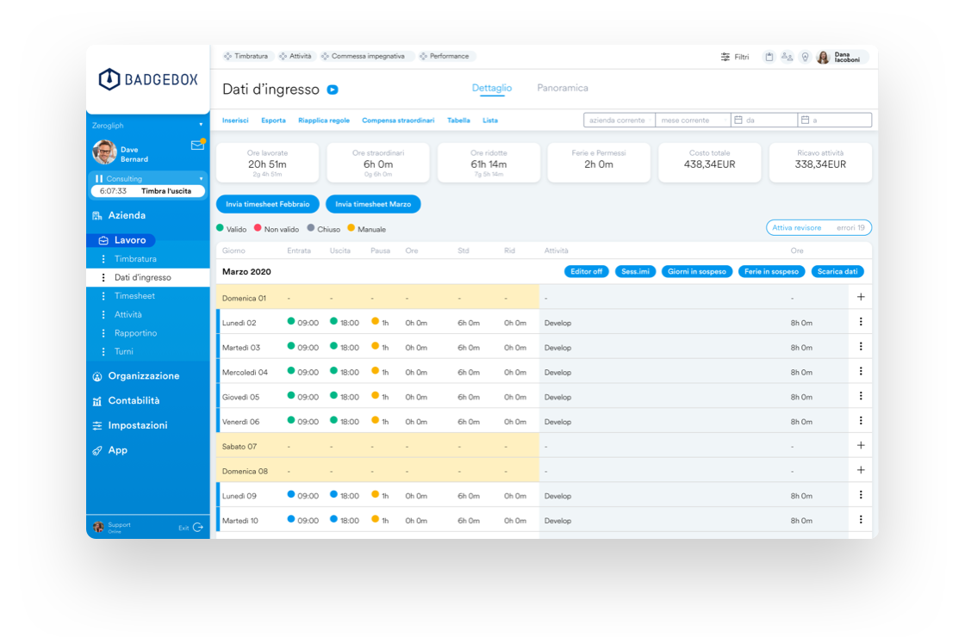Open Timesheet in the sidebar menu

click(134, 296)
